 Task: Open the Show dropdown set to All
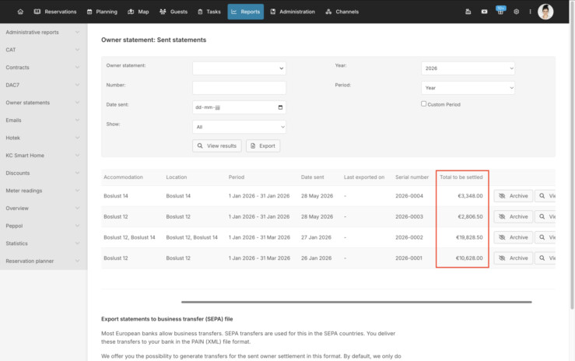239,127
